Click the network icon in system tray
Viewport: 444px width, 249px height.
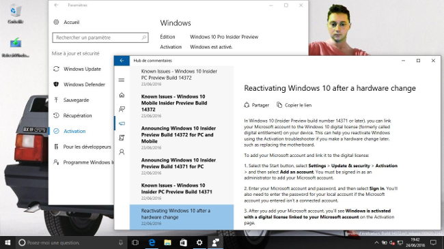pos(400,242)
